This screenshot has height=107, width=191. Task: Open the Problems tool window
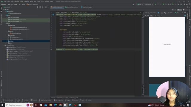[x=25, y=100]
